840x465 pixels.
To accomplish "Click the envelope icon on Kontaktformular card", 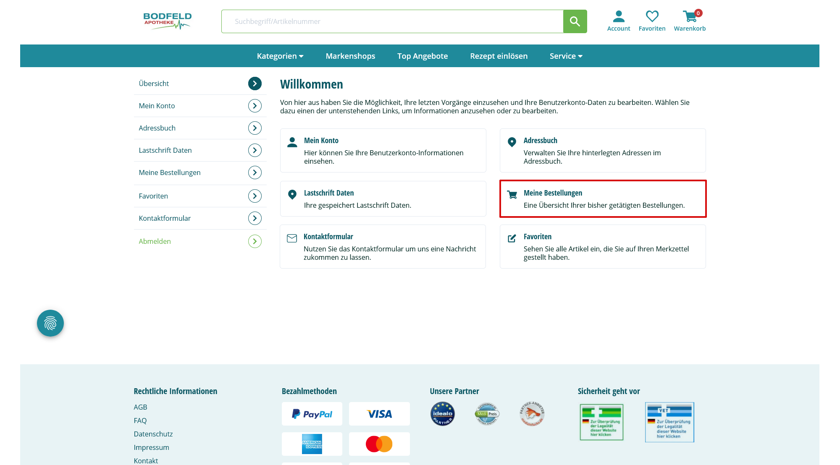I will (x=292, y=238).
